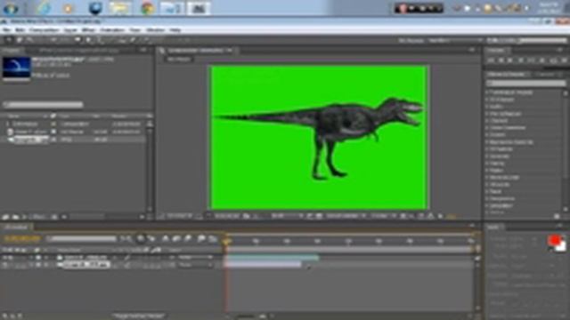Screen dimensions: 570x320
Task: Select the Selection arrow tool
Action: (9, 40)
